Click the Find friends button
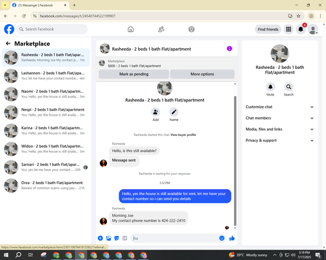Screen dimensions: 326x260 tap(268, 29)
